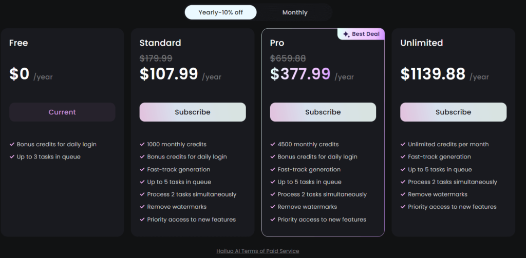
Task: Click the $107.99 Standard plan price
Action: click(168, 74)
